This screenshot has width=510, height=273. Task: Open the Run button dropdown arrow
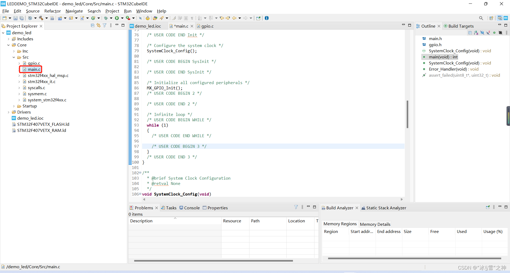click(122, 18)
